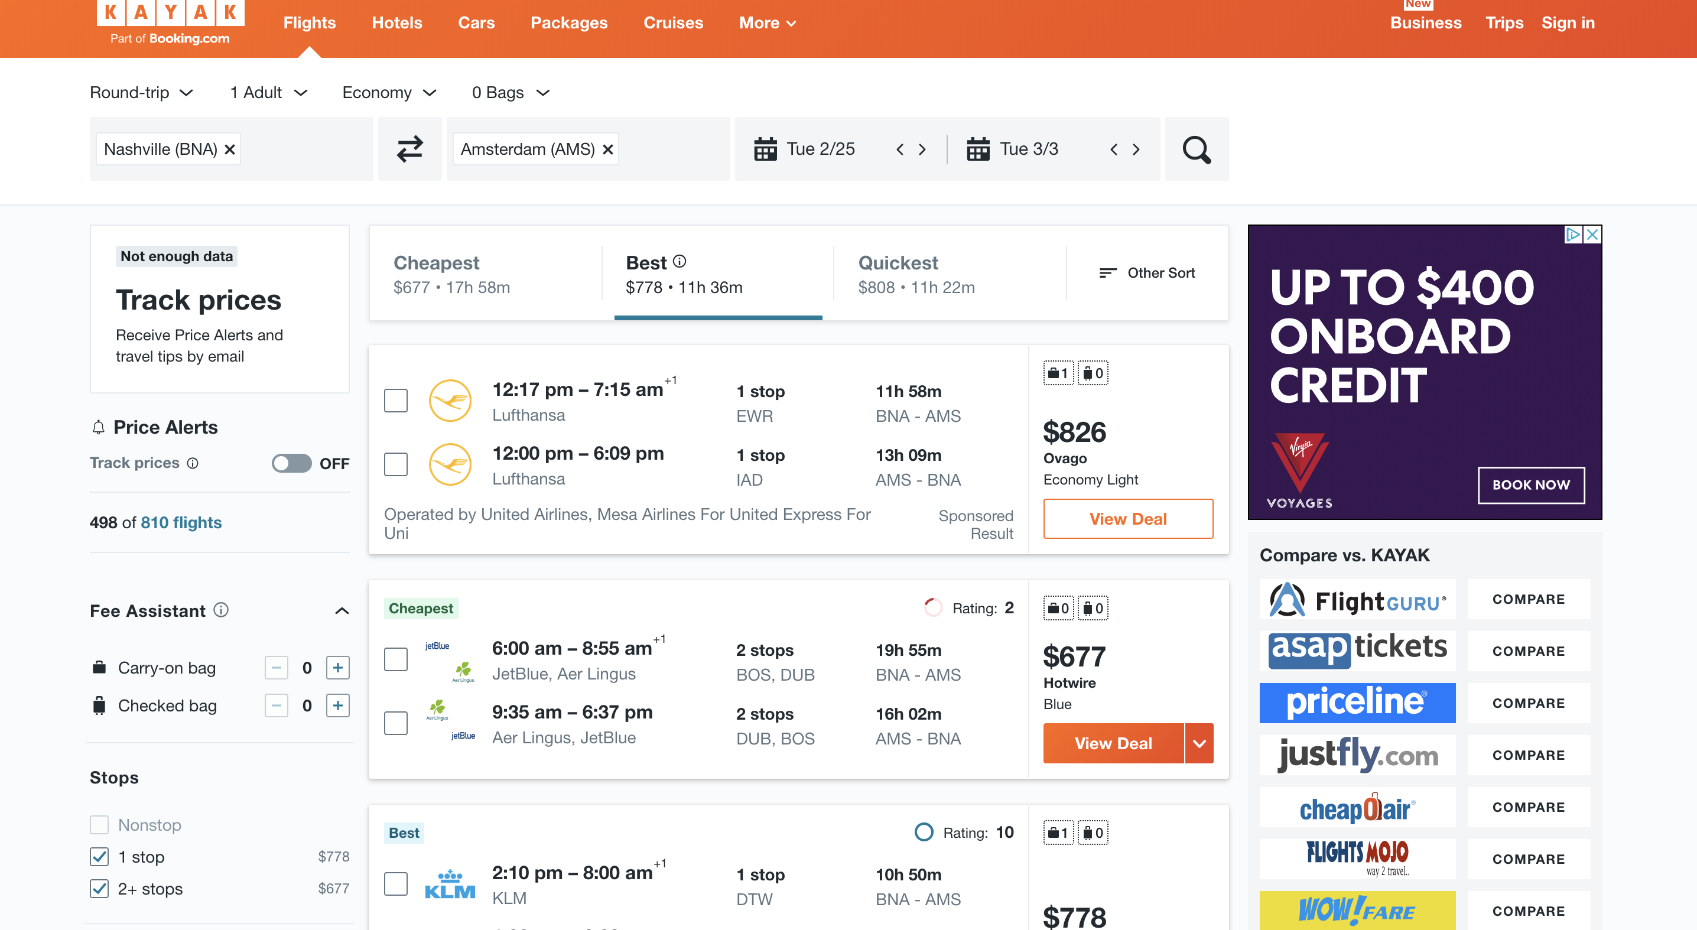Viewport: 1697px width, 930px height.
Task: Expand the More menu in header
Action: click(x=768, y=23)
